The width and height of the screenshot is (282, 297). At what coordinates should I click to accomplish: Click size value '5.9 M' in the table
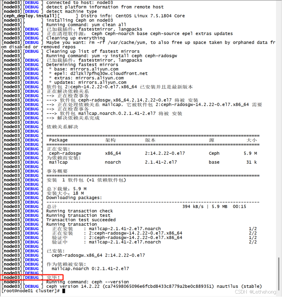(250, 154)
